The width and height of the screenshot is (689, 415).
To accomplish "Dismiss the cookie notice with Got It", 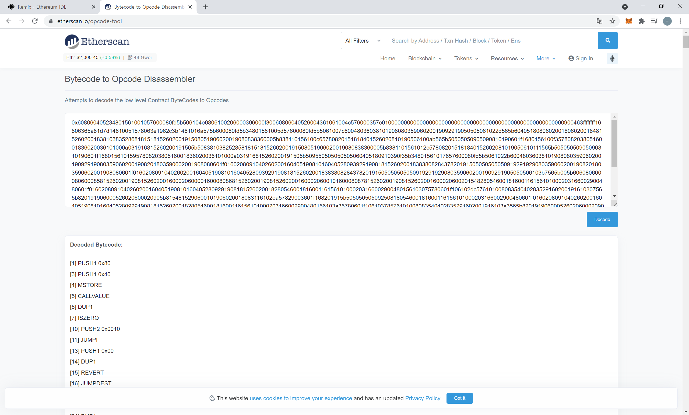I will coord(459,398).
